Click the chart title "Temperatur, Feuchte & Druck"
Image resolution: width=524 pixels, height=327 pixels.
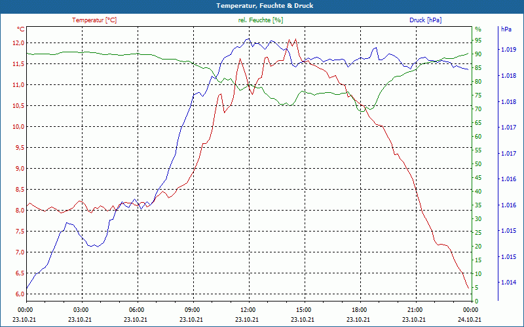[x=265, y=6]
